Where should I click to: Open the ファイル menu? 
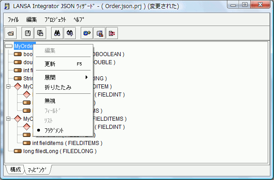coord(13,20)
